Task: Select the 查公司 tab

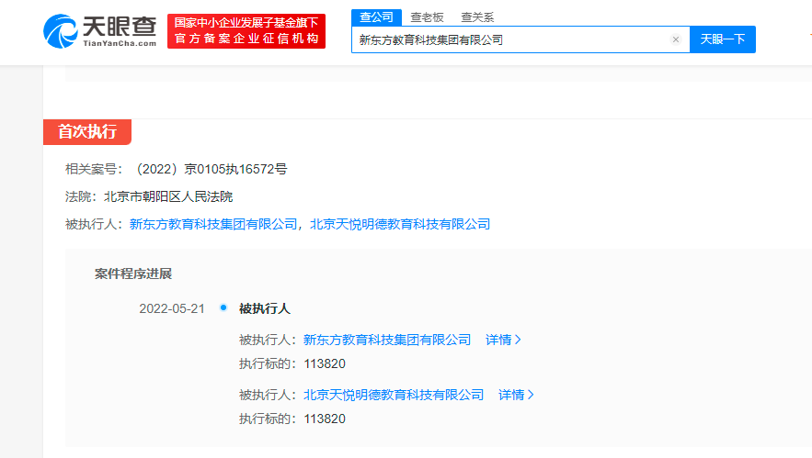Action: 375,17
